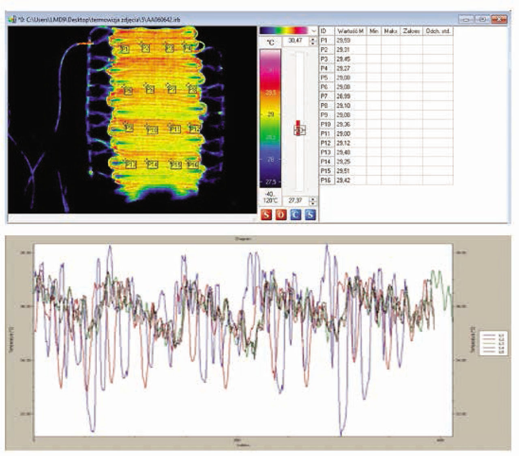Click the red O button below the scale
The image size is (519, 456).
coord(281,214)
